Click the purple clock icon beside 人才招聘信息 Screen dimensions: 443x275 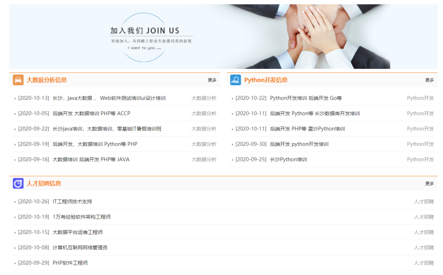click(18, 184)
